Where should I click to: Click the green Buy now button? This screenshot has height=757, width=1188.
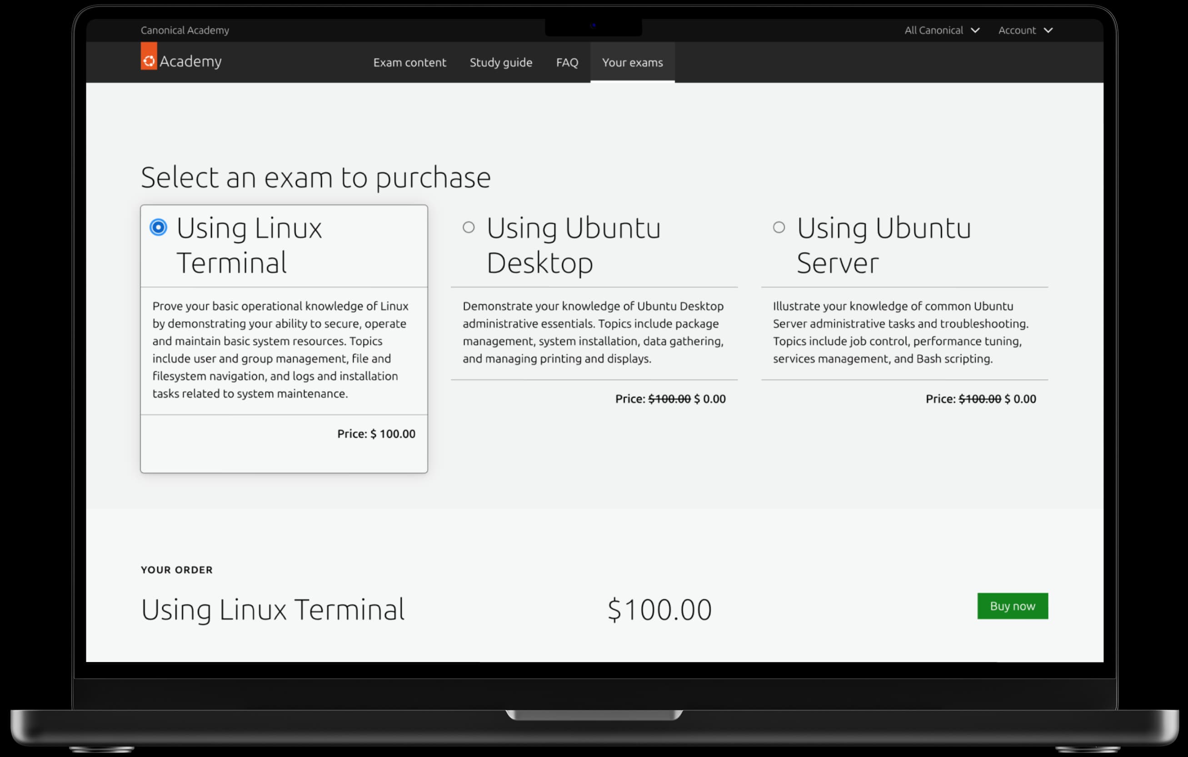tap(1013, 606)
